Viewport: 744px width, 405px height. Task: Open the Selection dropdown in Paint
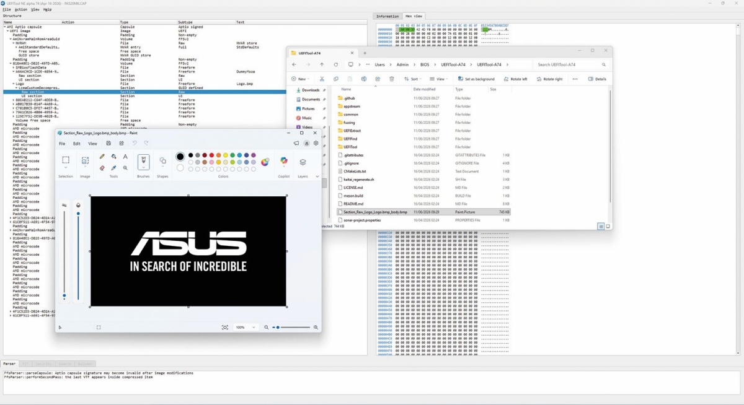pos(66,167)
